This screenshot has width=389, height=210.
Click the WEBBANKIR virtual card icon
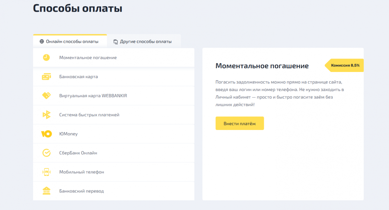pyautogui.click(x=46, y=96)
